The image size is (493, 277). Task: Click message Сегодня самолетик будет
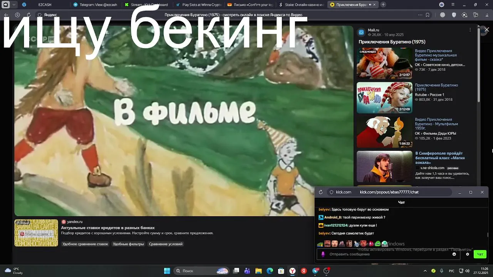[352, 234]
